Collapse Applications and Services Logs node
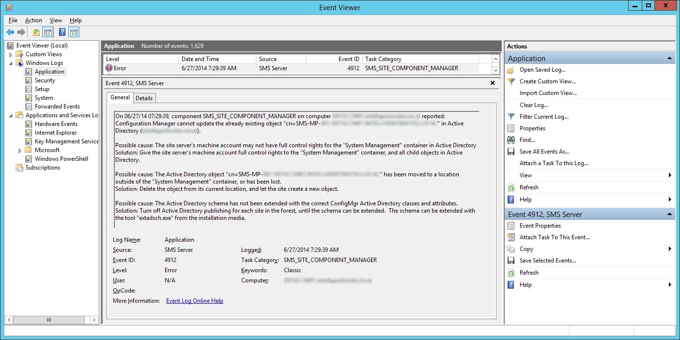Image resolution: width=680 pixels, height=340 pixels. click(11, 115)
